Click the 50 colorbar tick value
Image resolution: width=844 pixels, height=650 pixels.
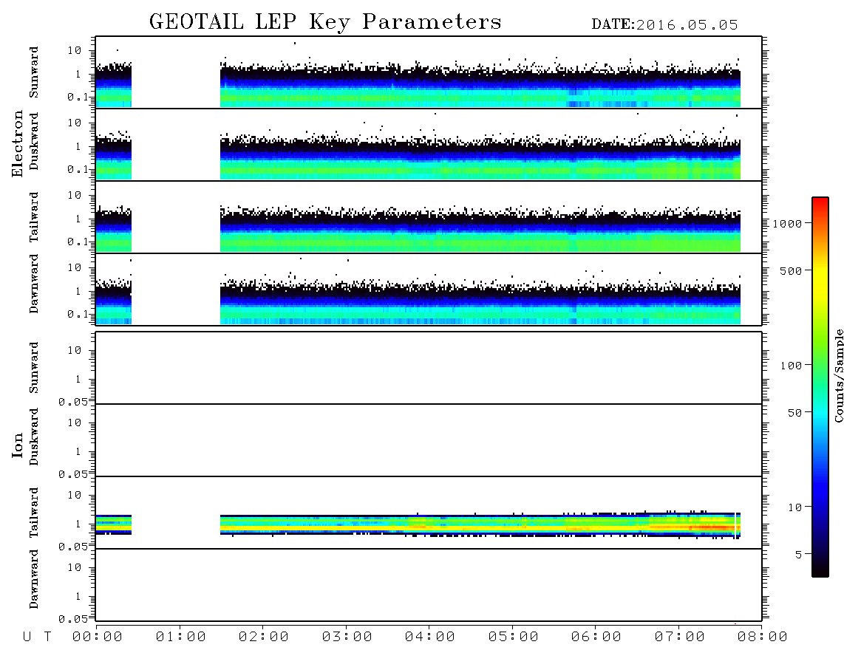794,413
